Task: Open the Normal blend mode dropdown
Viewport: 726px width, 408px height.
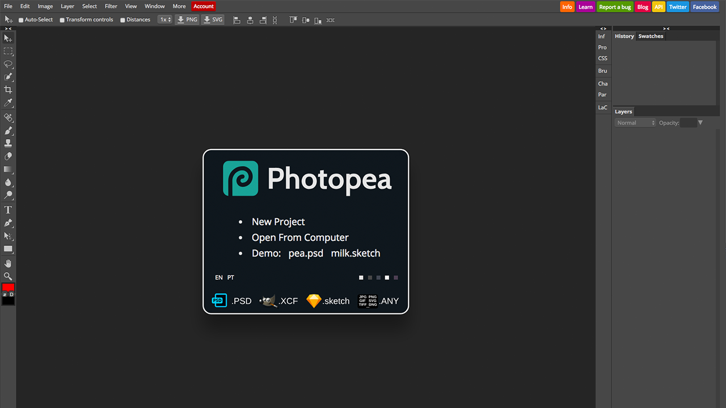Action: point(635,123)
